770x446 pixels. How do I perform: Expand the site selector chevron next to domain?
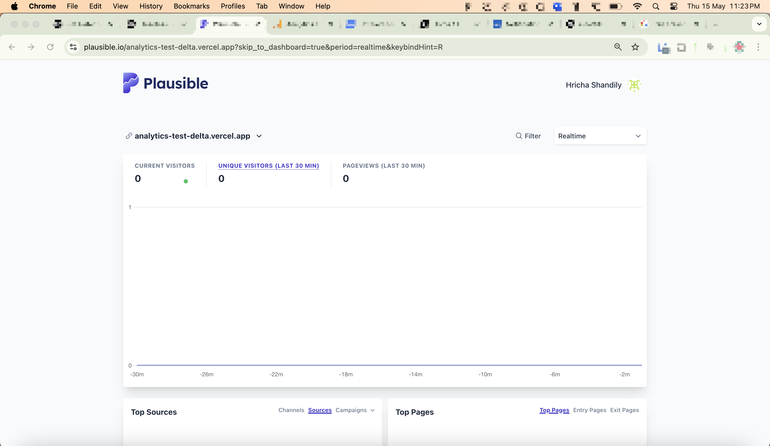(x=259, y=136)
